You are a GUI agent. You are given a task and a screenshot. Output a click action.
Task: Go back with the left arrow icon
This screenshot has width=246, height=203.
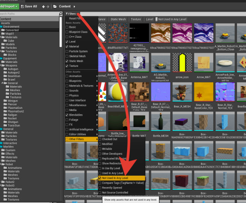click(43, 6)
